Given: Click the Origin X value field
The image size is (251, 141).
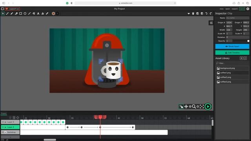Looking at the screenshot, I should tap(229, 23).
